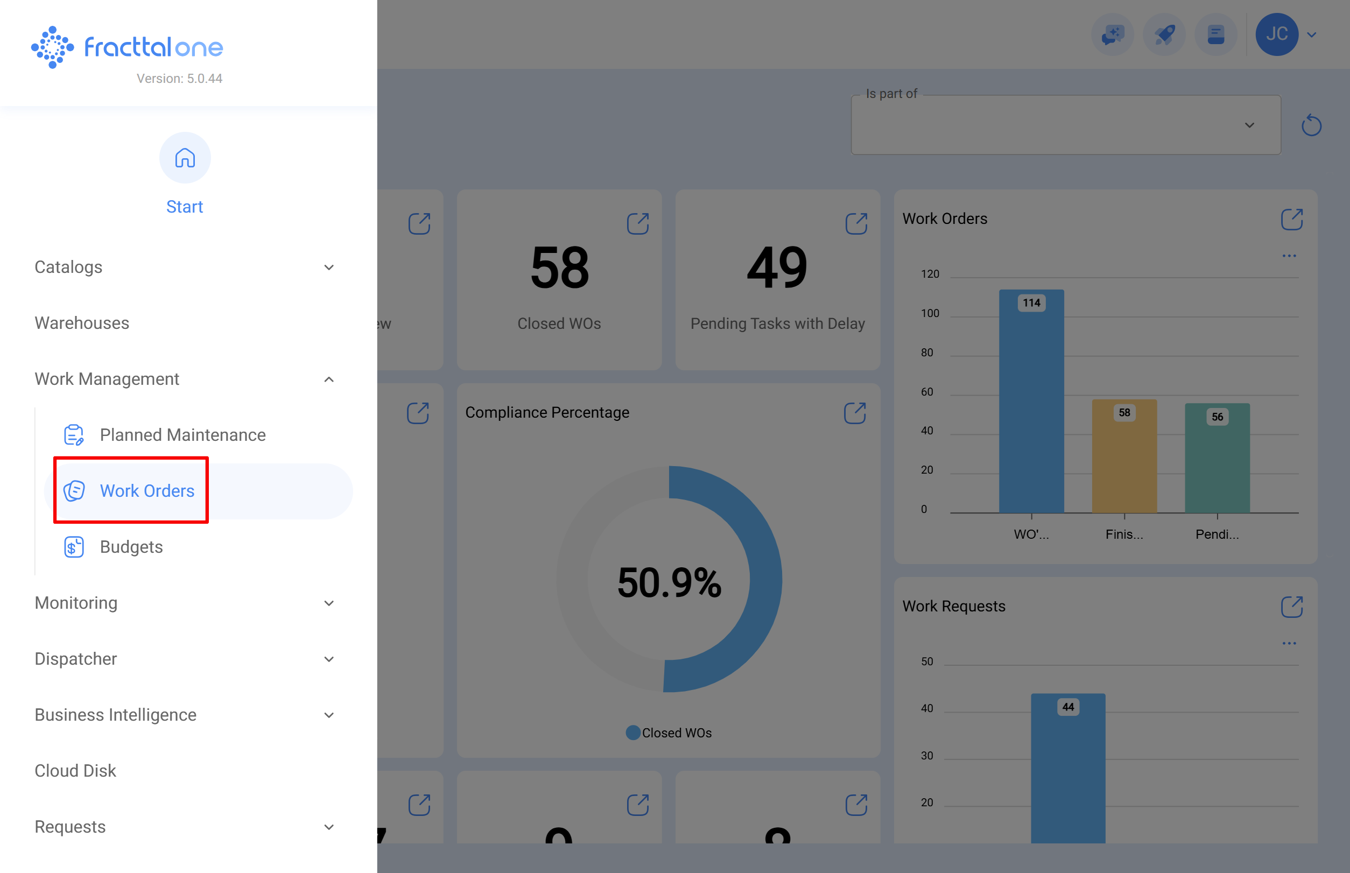Open Budgets submenu text
This screenshot has width=1350, height=873.
point(131,547)
